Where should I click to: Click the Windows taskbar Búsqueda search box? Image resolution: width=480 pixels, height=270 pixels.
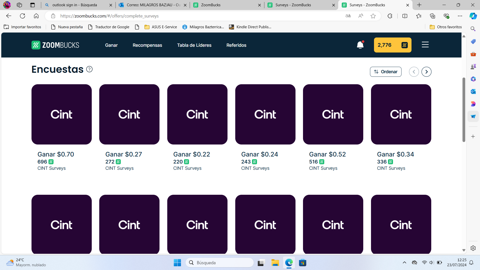219,263
